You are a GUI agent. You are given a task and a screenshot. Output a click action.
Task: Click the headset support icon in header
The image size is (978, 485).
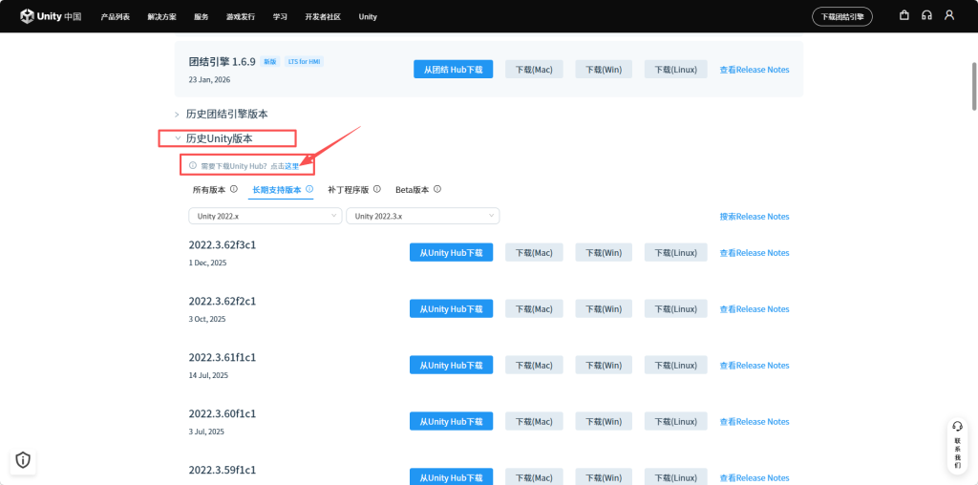(926, 15)
